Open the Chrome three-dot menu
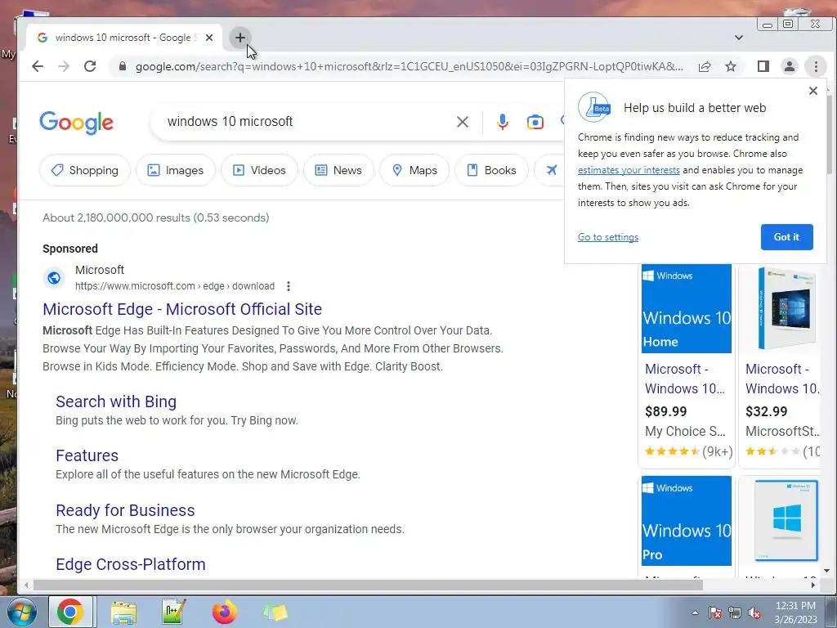This screenshot has width=837, height=628. (x=816, y=66)
